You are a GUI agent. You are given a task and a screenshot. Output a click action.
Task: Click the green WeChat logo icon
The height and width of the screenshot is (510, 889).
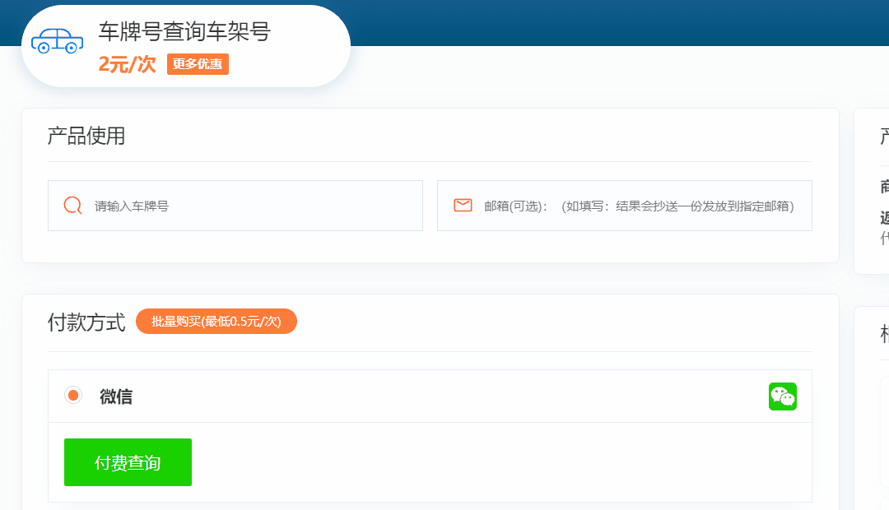point(783,396)
